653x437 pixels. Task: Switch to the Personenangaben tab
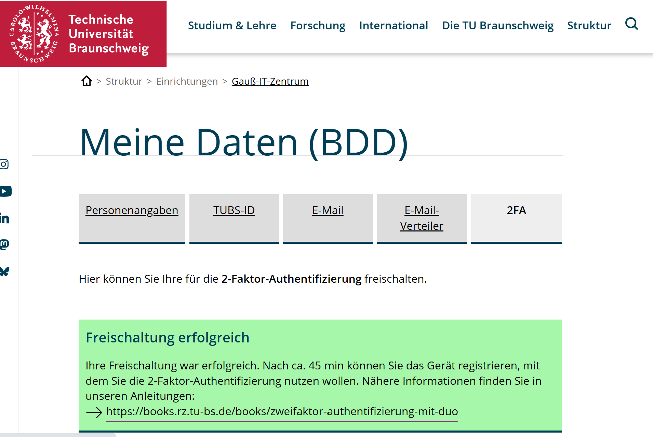[x=132, y=211]
